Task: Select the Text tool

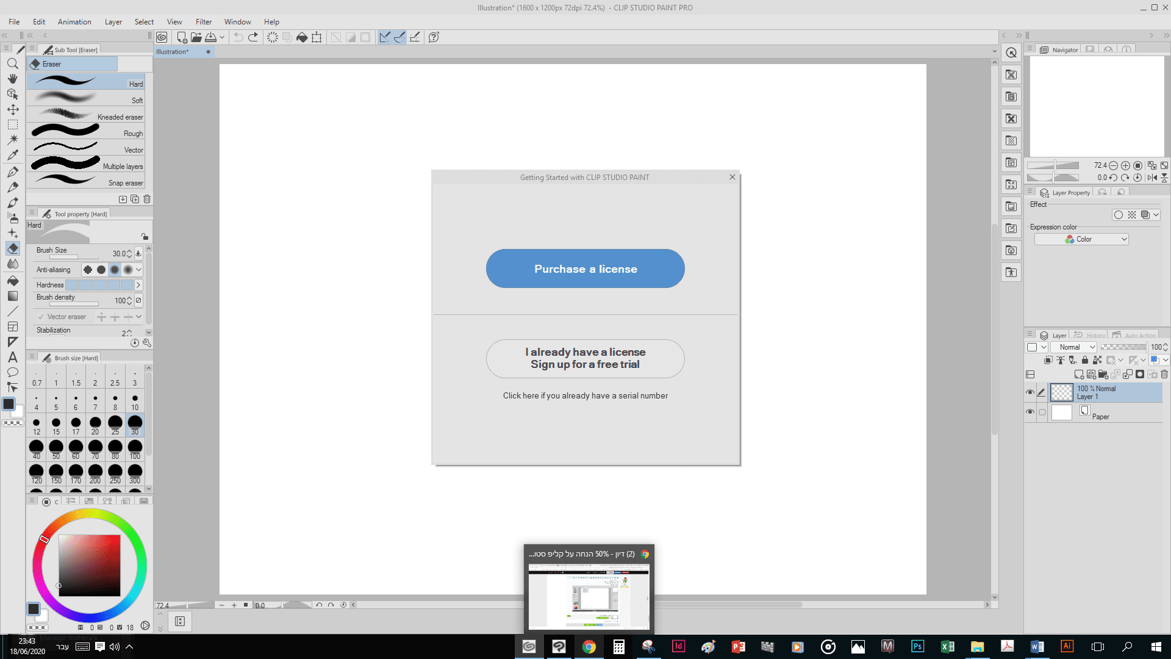Action: point(12,358)
